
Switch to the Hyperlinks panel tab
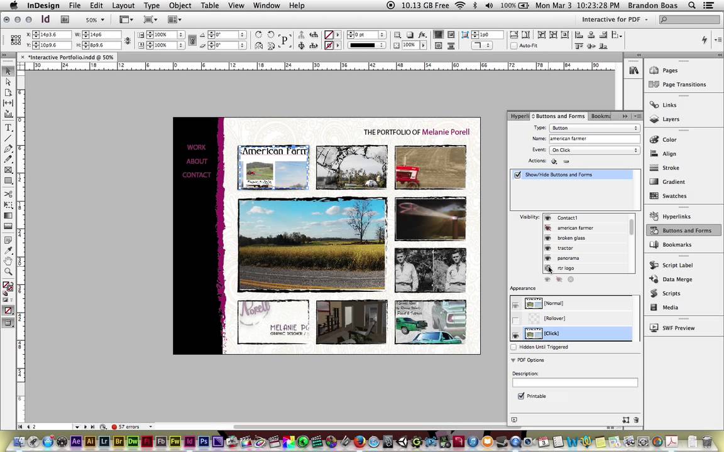tap(519, 116)
